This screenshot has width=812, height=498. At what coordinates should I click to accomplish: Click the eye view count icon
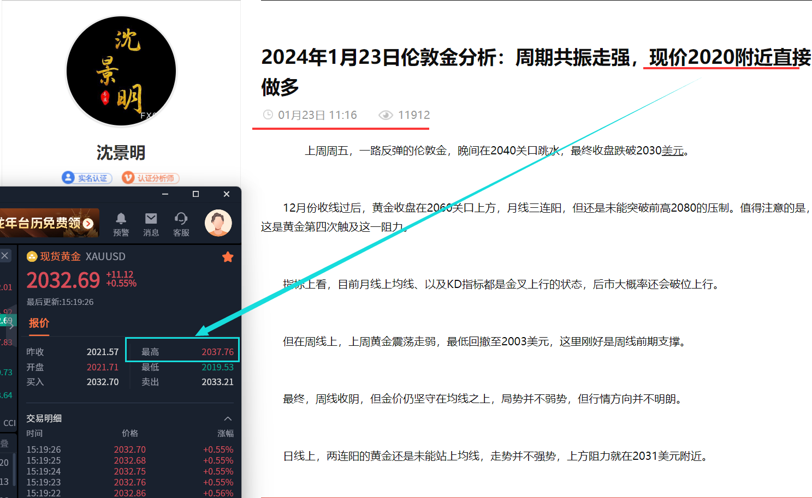pos(386,115)
